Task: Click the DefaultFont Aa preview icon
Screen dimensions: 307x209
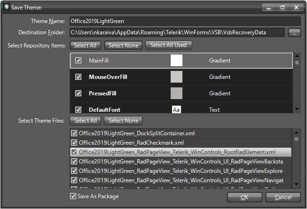Action: coord(176,110)
